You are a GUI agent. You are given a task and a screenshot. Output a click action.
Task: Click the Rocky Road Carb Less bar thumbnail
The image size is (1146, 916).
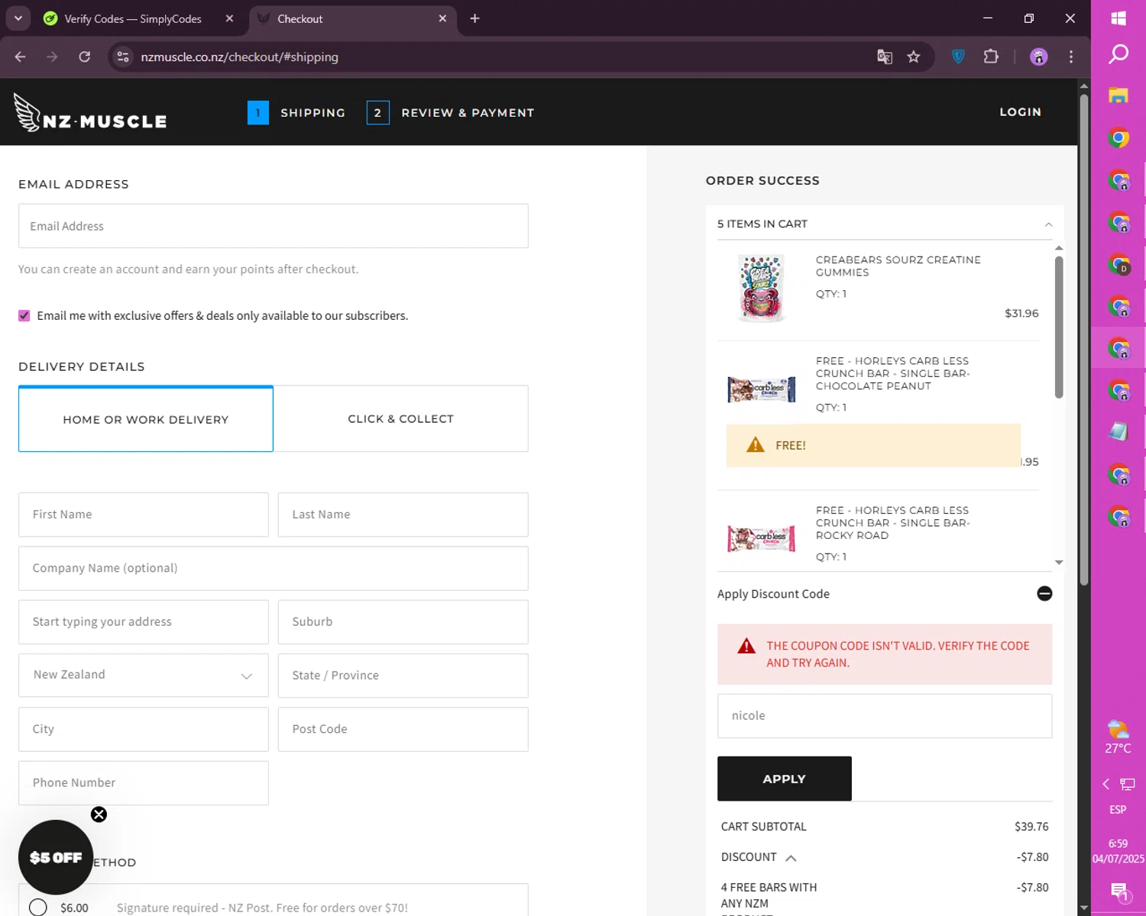(761, 539)
